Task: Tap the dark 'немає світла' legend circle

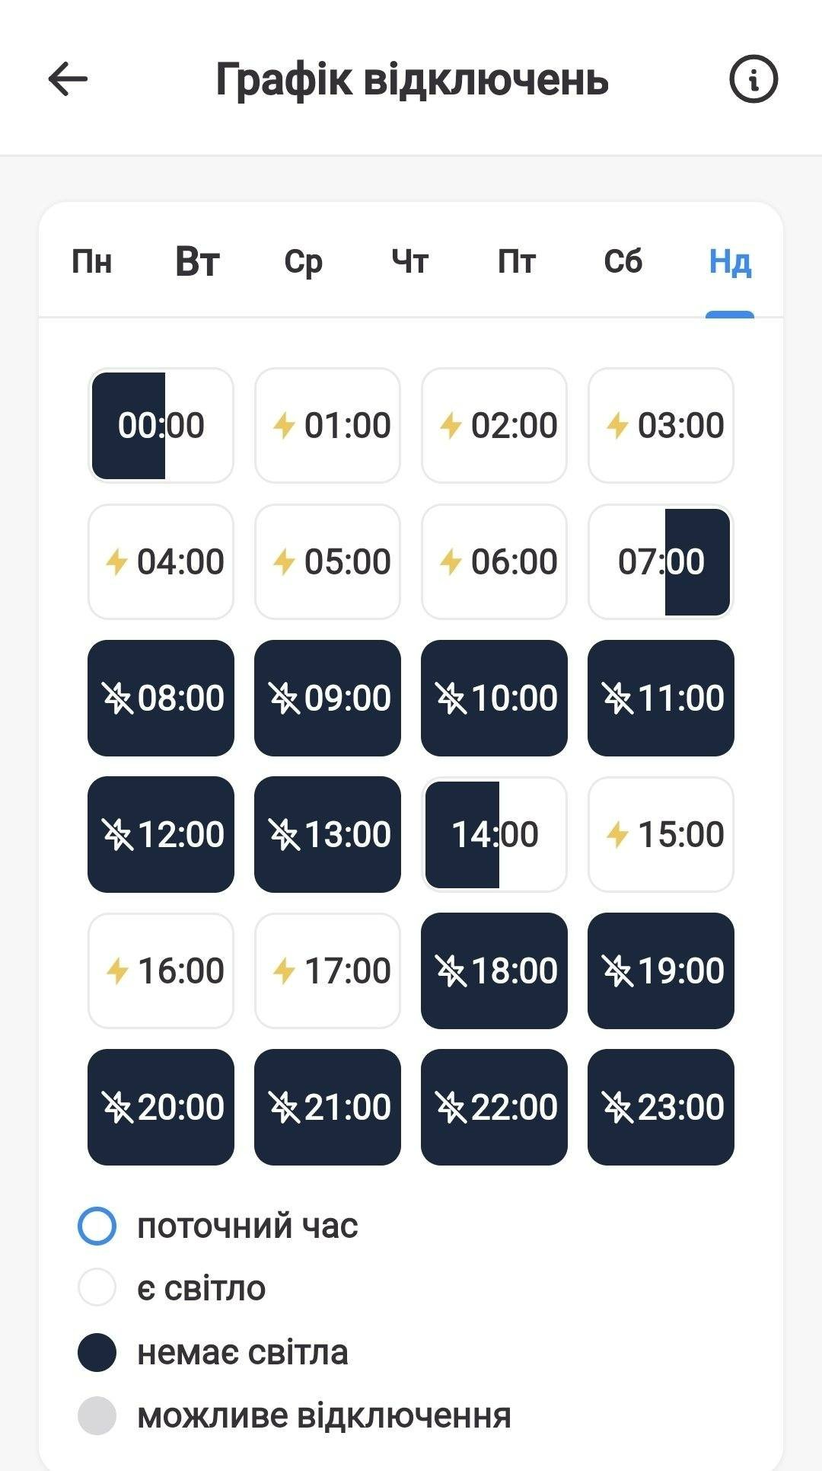Action: tap(97, 1353)
